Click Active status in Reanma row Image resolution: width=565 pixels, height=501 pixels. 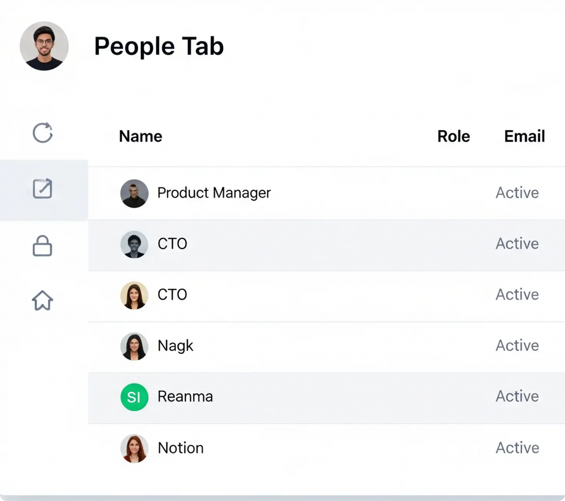click(517, 397)
